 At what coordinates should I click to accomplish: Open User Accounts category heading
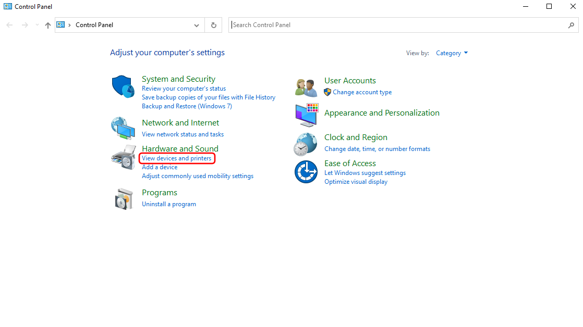350,81
